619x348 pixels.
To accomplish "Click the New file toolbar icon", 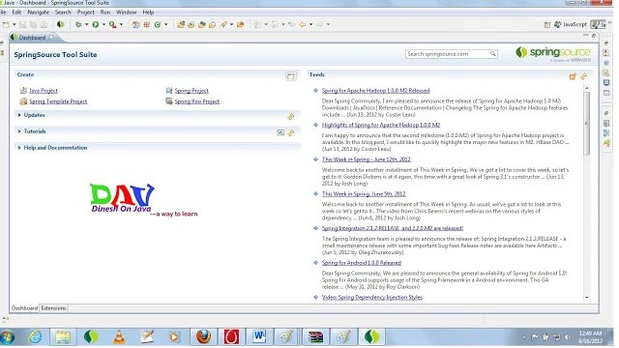I will (6, 24).
